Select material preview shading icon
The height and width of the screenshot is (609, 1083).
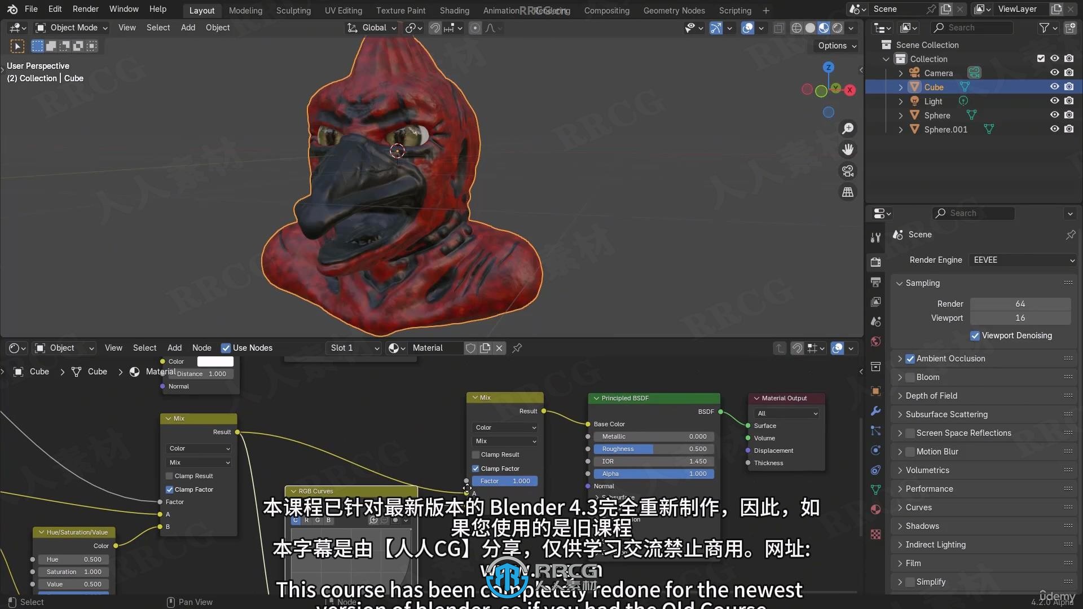pos(824,28)
